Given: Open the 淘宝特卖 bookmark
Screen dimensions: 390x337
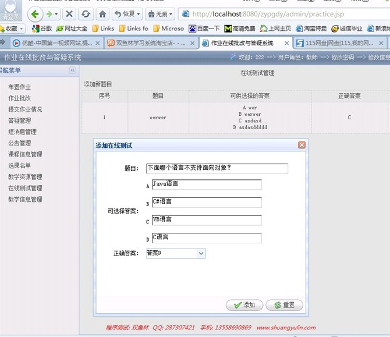Looking at the screenshot, I should coord(311,29).
